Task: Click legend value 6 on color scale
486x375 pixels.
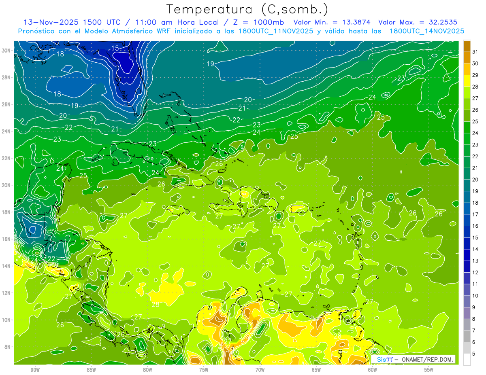Action: 474,342
